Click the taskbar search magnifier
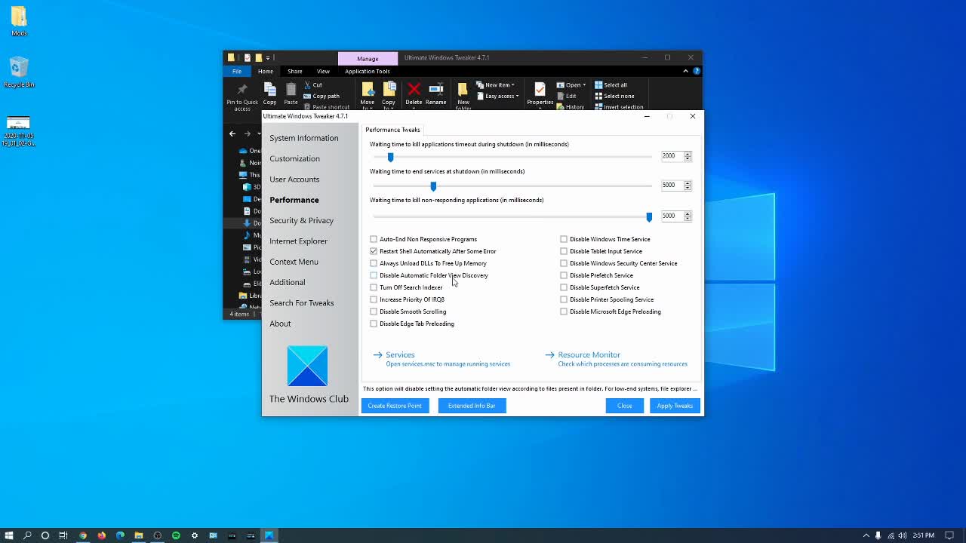966x543 pixels. point(27,535)
